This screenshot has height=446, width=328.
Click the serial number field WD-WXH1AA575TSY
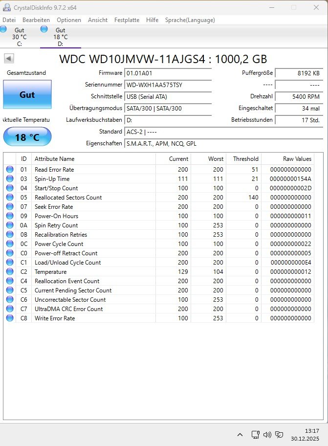(x=168, y=85)
